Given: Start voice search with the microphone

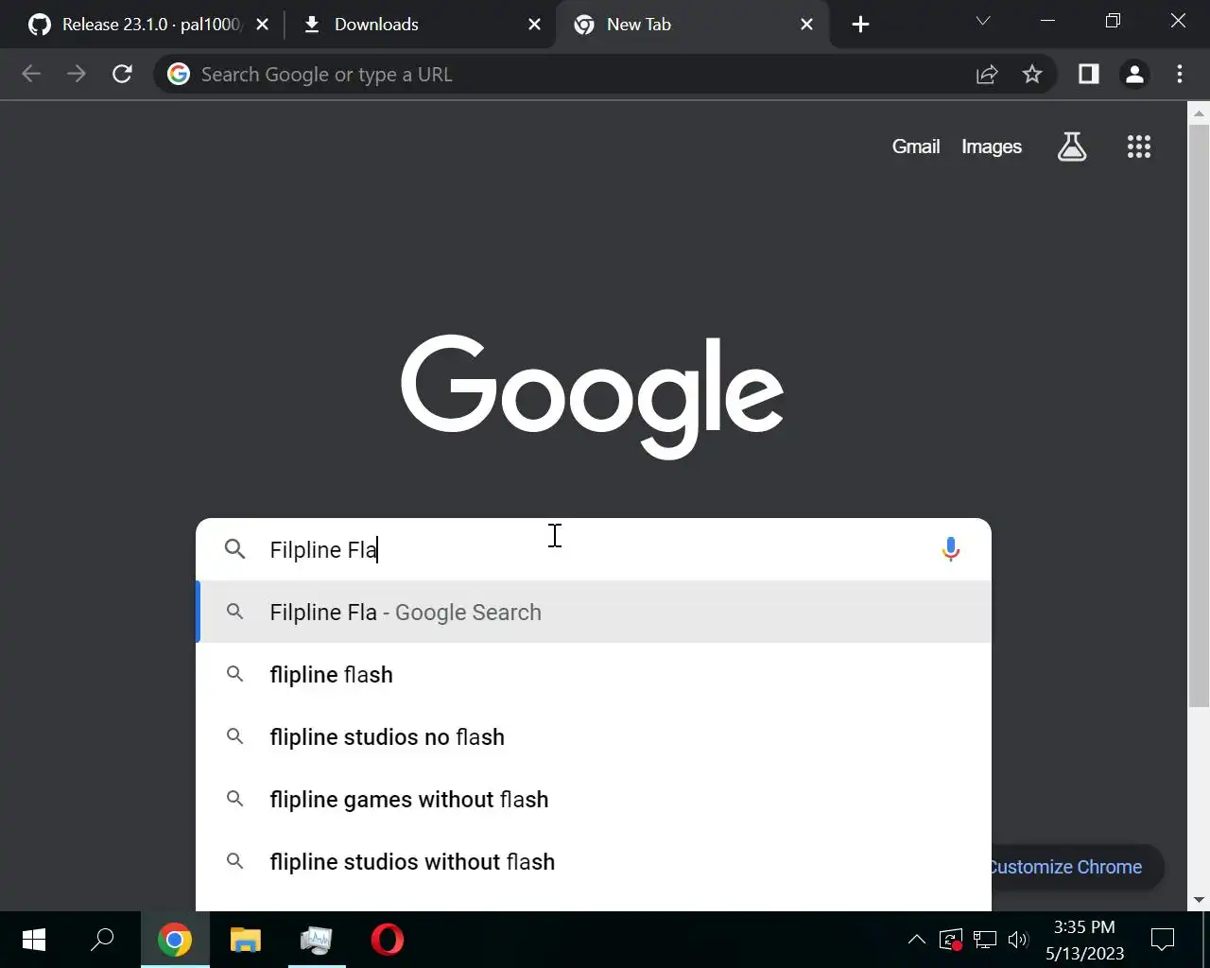Looking at the screenshot, I should point(951,549).
